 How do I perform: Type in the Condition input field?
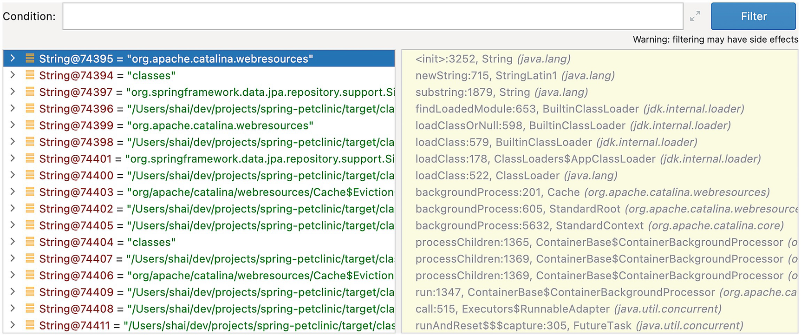click(372, 16)
